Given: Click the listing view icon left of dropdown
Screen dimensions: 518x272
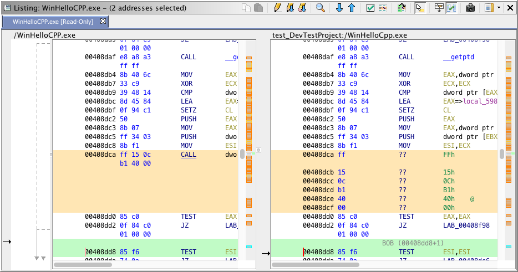Looking at the screenshot, I should click(489, 8).
